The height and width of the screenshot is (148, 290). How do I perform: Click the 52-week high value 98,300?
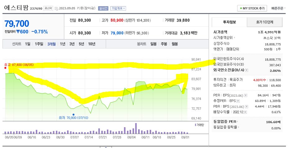coord(263,86)
